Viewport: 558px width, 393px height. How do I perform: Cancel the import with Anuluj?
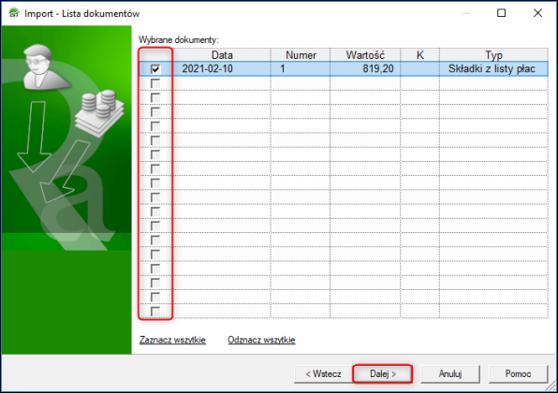[x=450, y=373]
